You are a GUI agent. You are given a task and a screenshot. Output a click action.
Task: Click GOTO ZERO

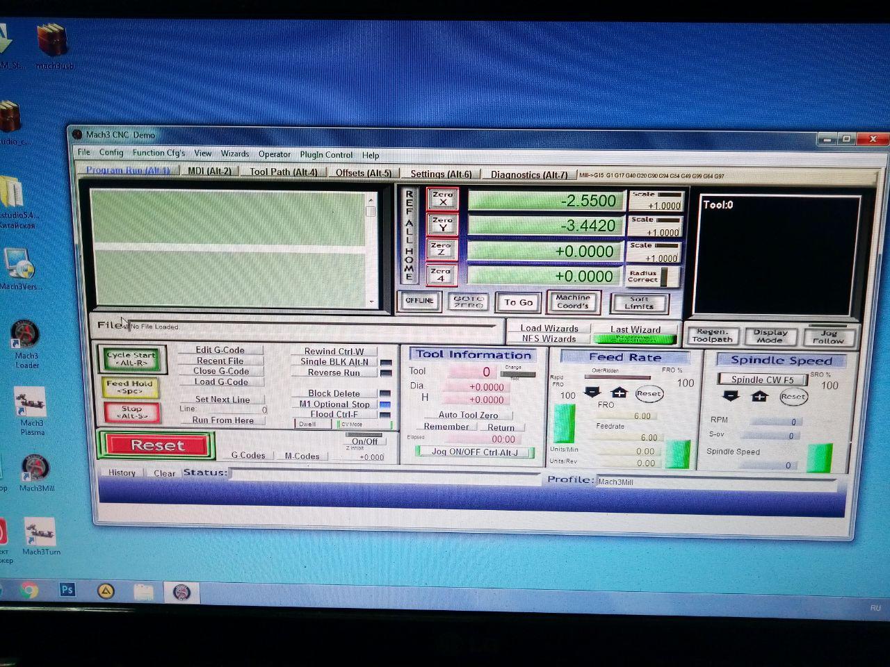click(x=468, y=302)
